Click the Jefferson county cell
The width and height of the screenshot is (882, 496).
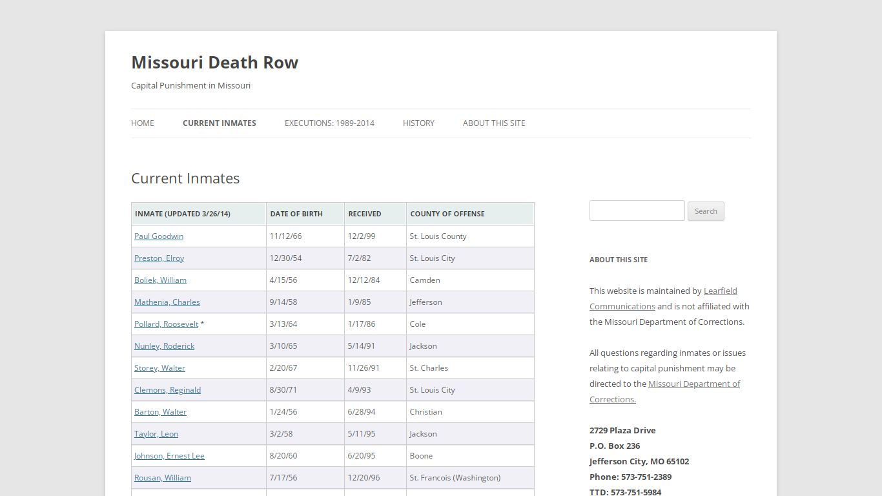(470, 302)
